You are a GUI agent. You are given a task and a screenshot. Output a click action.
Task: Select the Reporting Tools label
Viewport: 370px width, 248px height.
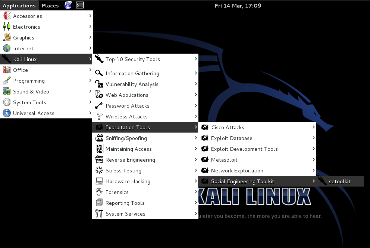coord(125,203)
